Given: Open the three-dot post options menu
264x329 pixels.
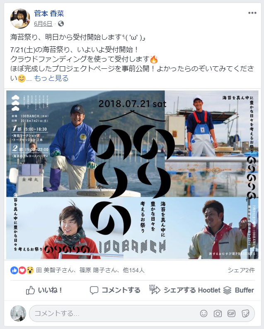Looking at the screenshot, I should [x=252, y=13].
